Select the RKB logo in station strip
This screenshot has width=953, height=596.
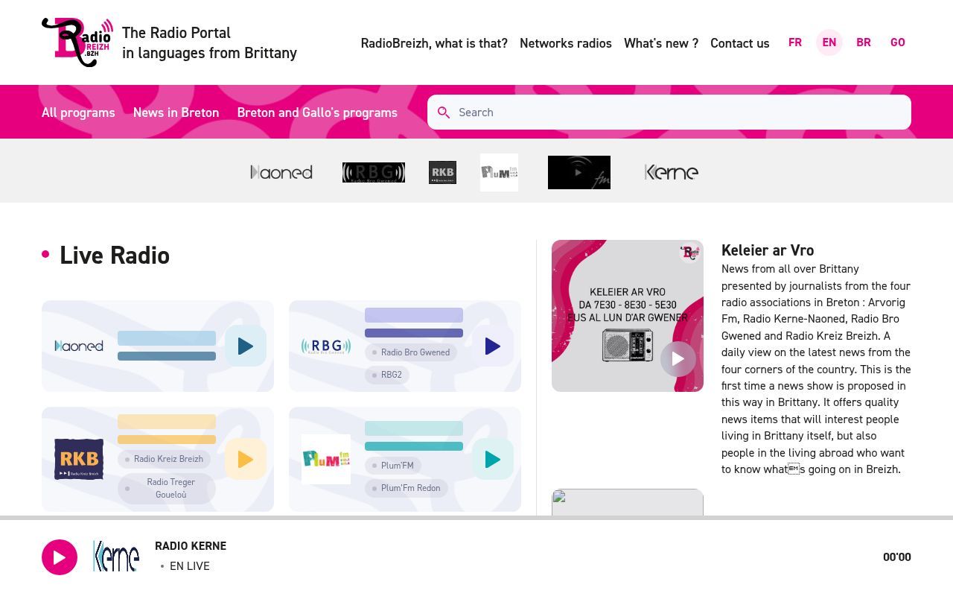click(x=442, y=173)
